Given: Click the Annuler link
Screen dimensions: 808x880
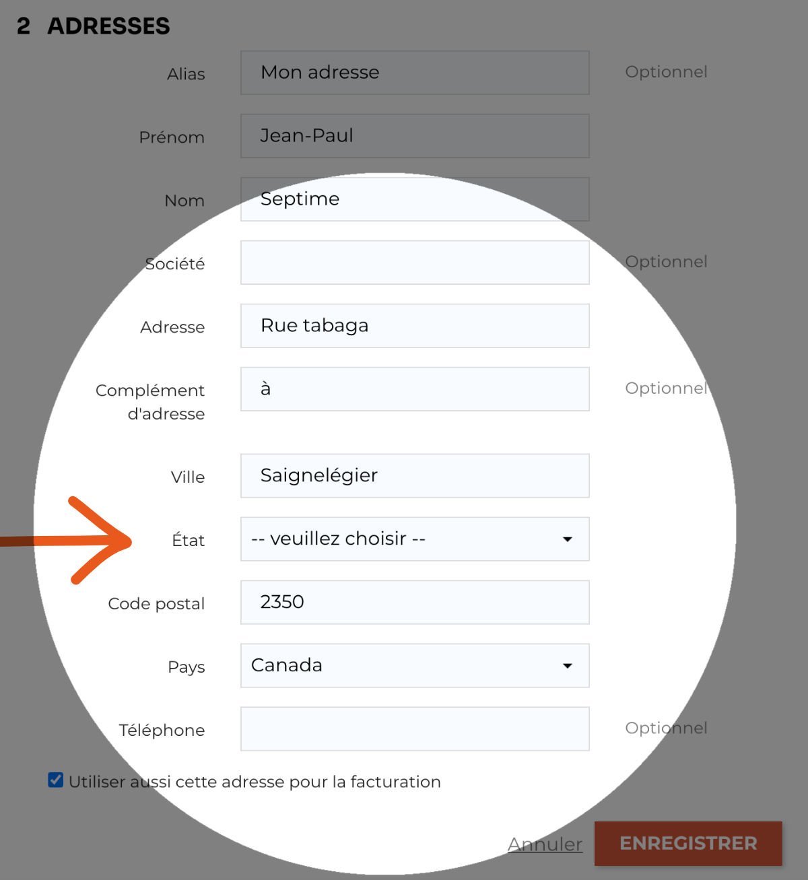Looking at the screenshot, I should click(x=545, y=844).
